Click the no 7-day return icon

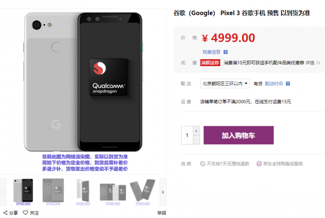coord(203,164)
